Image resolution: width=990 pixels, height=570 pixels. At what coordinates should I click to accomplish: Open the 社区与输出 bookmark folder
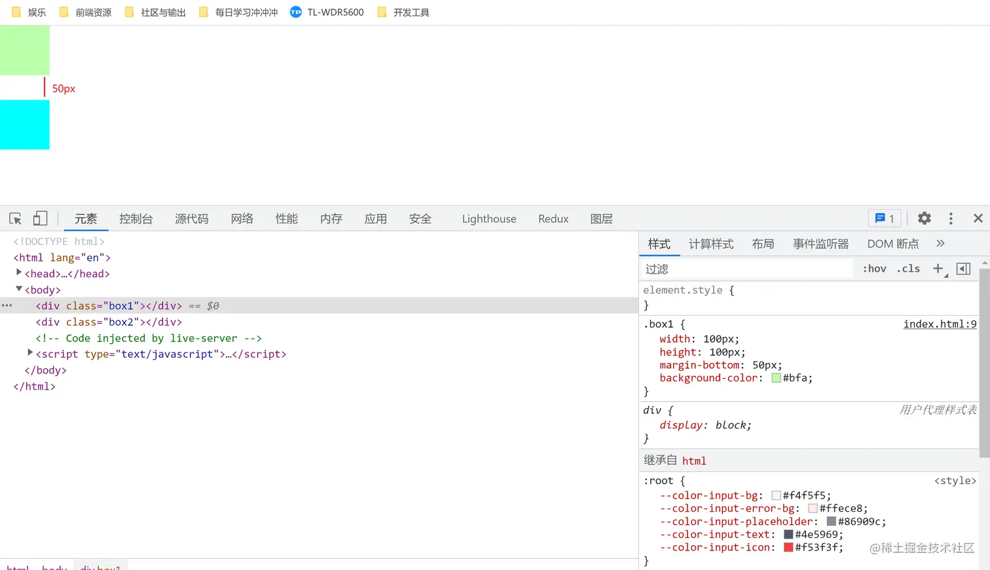point(155,12)
